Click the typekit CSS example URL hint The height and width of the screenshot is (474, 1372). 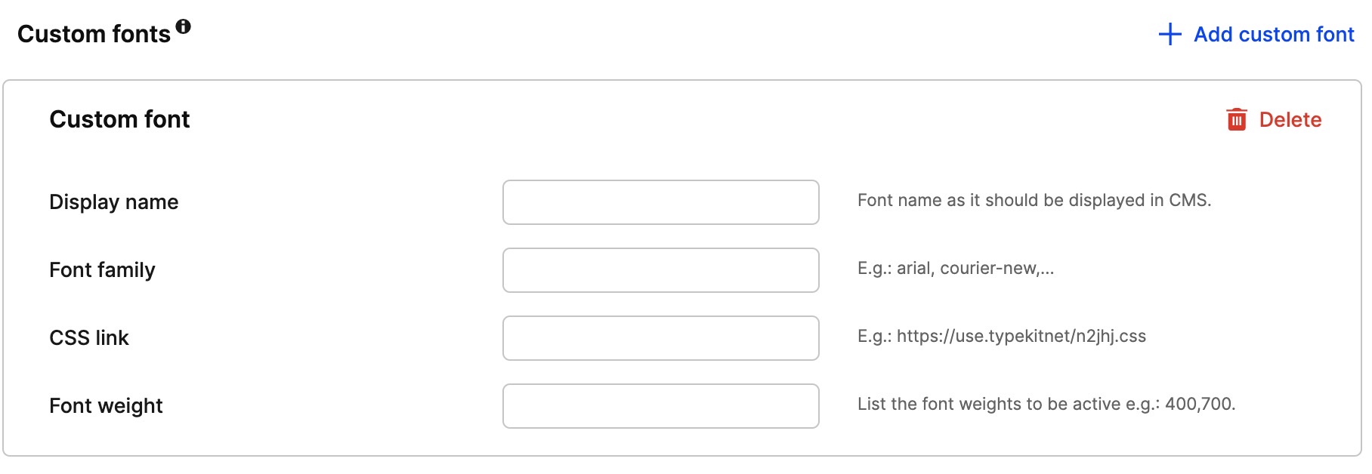pos(1002,336)
